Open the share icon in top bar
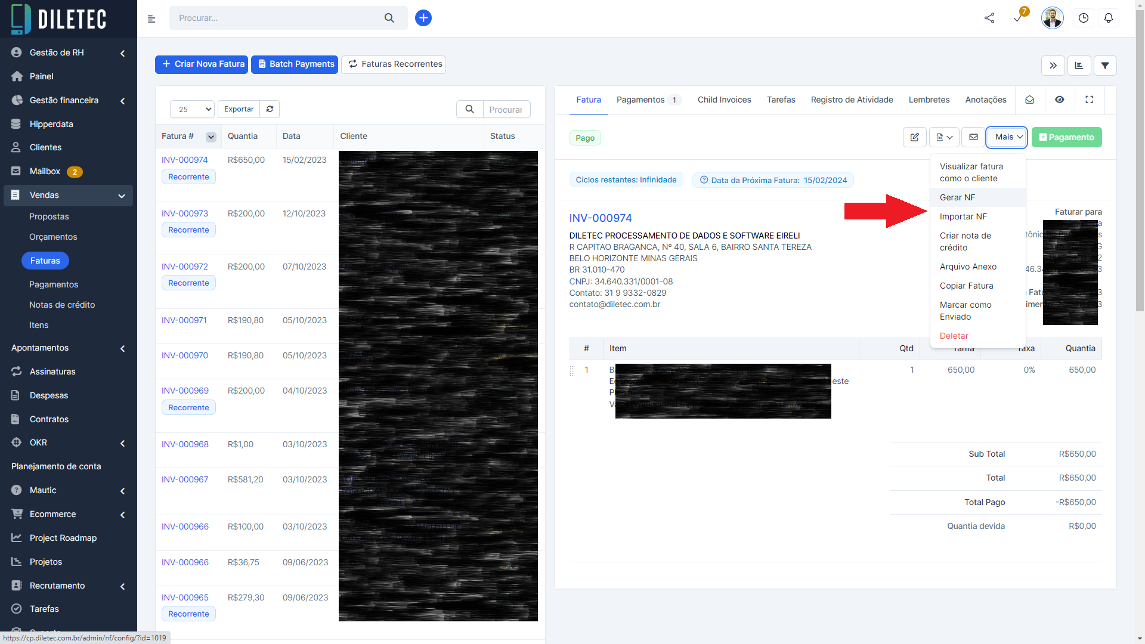 (x=989, y=18)
